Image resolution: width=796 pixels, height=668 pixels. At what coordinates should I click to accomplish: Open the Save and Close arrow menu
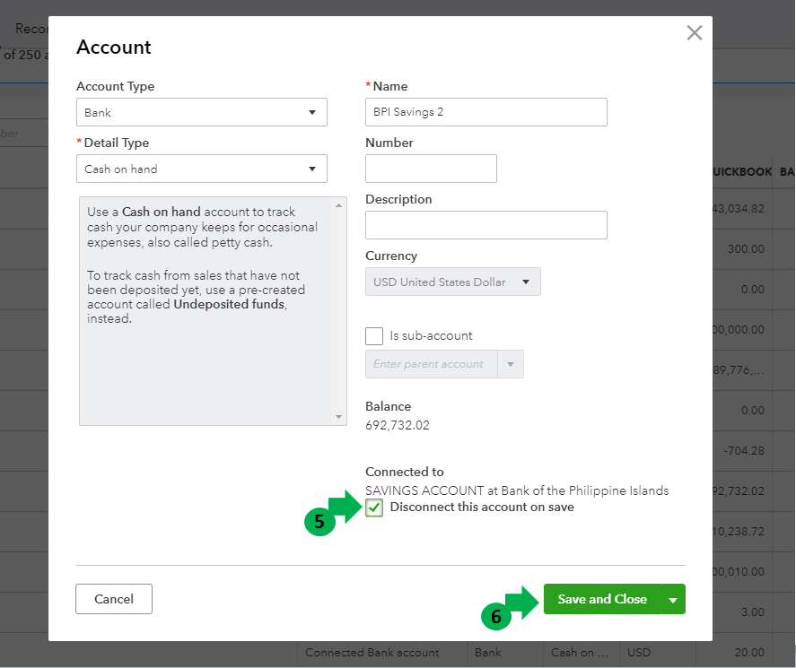coord(673,600)
